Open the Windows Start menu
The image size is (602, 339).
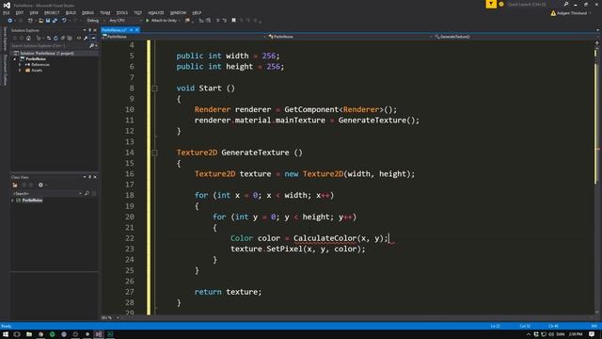(x=6, y=334)
